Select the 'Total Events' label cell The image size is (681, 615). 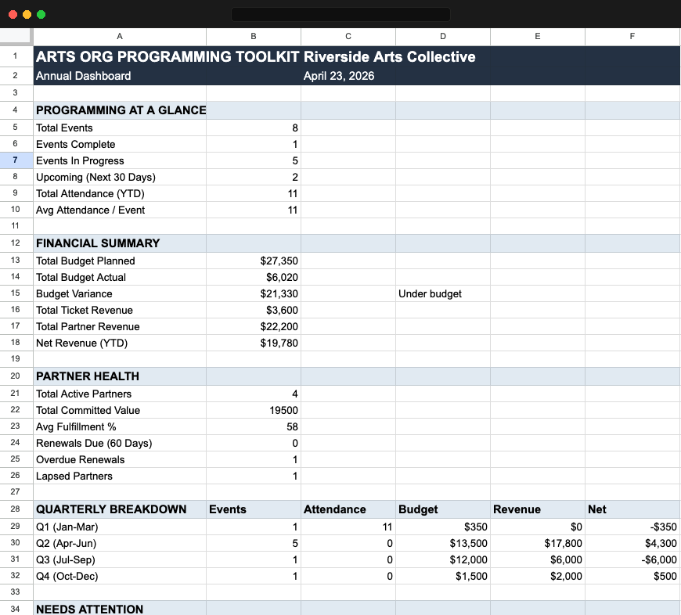120,128
